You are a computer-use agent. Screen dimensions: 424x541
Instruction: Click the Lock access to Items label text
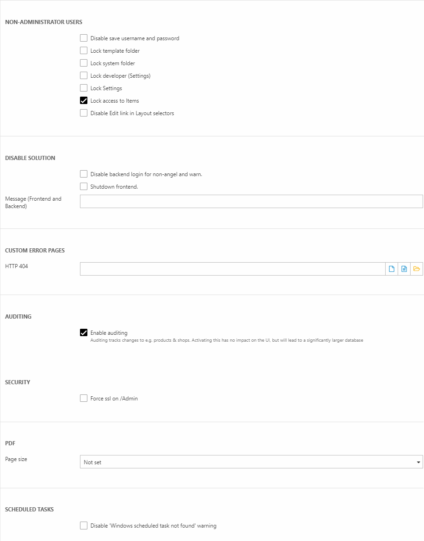tap(115, 101)
